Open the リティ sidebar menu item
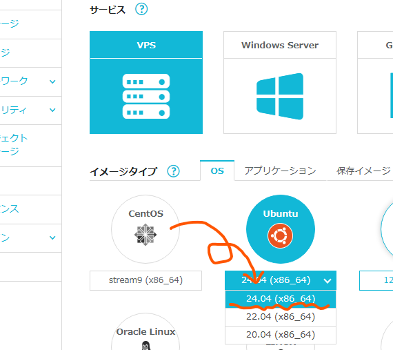Image resolution: width=393 pixels, height=350 pixels. coord(30,110)
